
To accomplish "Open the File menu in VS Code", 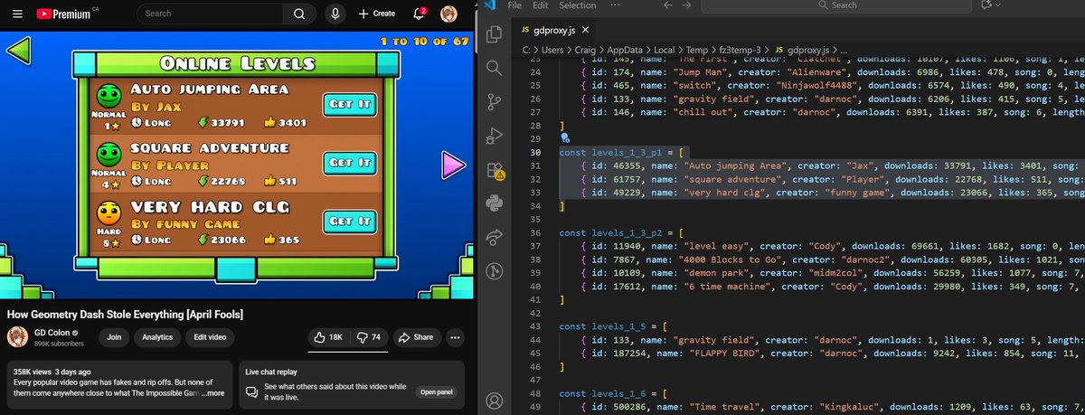I will click(514, 5).
